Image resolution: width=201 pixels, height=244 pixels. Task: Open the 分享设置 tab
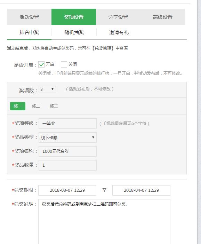[x=118, y=17]
